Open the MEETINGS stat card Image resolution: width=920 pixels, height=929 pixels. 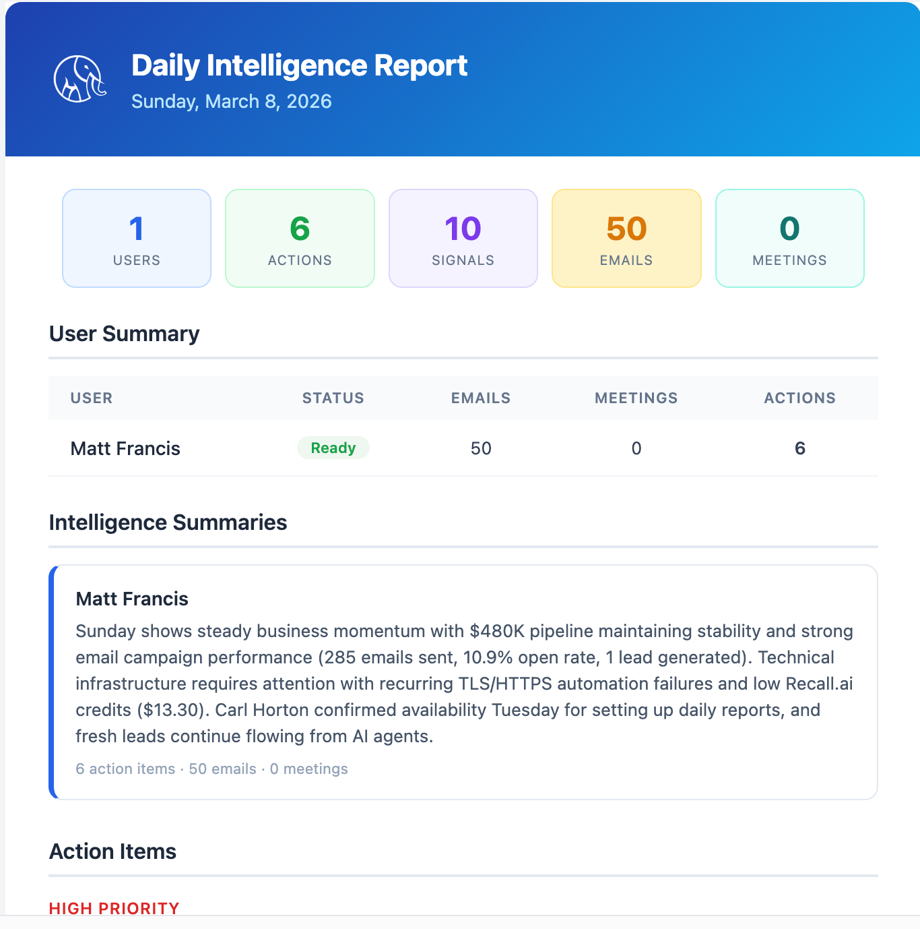click(x=789, y=238)
